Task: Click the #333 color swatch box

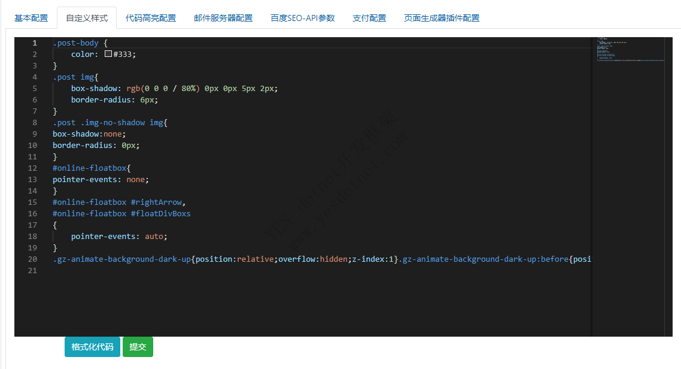Action: tap(108, 54)
